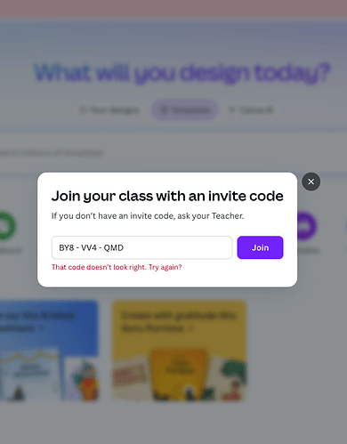Screen dimensions: 347x444
Task: Open the Your designs tab
Action: [x=109, y=110]
